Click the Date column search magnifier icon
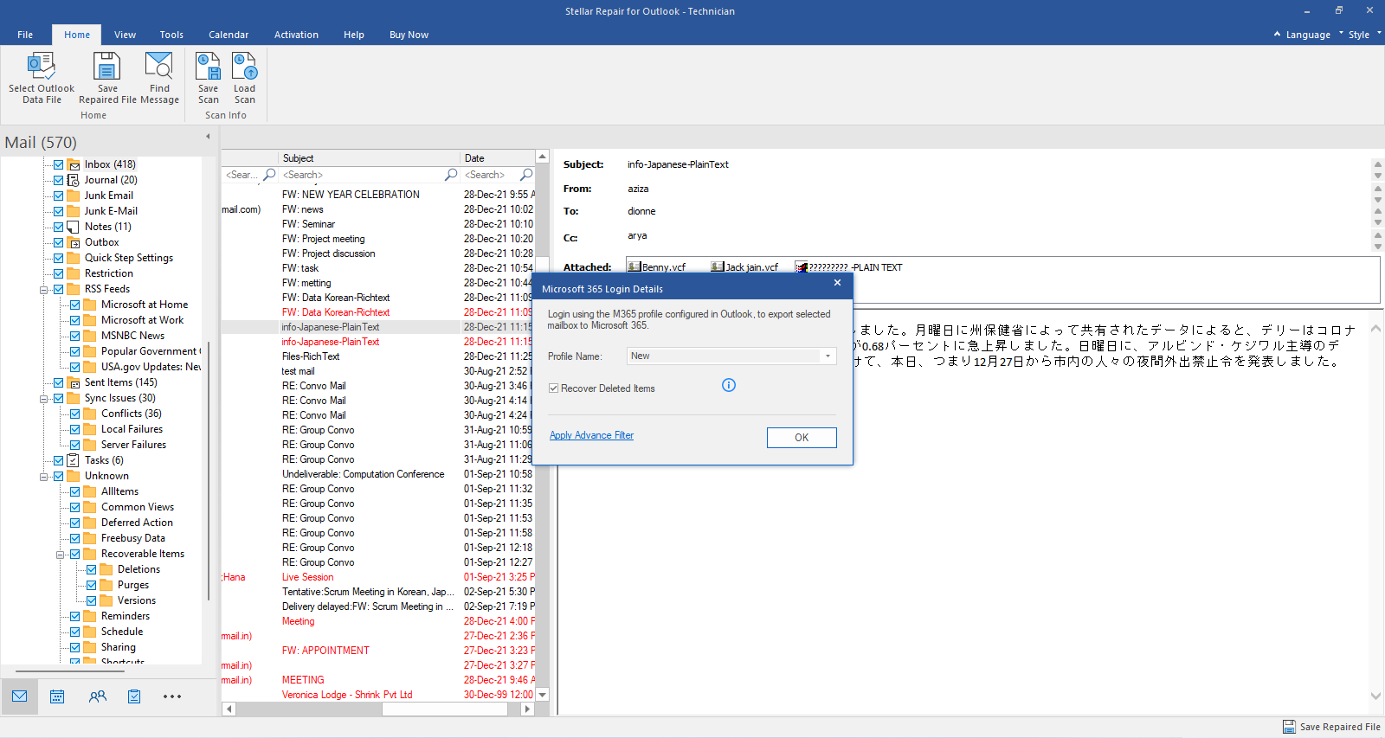This screenshot has height=738, width=1385. [x=526, y=175]
